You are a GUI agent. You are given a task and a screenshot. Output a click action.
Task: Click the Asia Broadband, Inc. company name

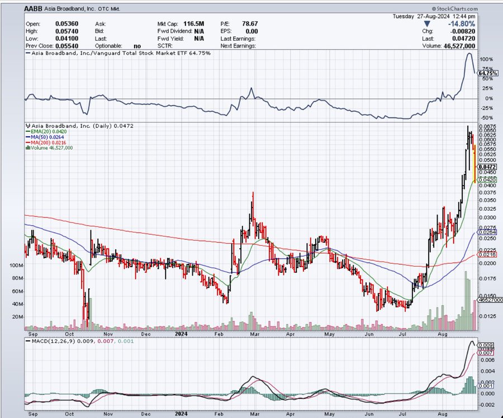tap(70, 8)
